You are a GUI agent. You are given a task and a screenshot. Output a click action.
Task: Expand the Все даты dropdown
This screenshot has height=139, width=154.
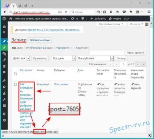pos(64,58)
